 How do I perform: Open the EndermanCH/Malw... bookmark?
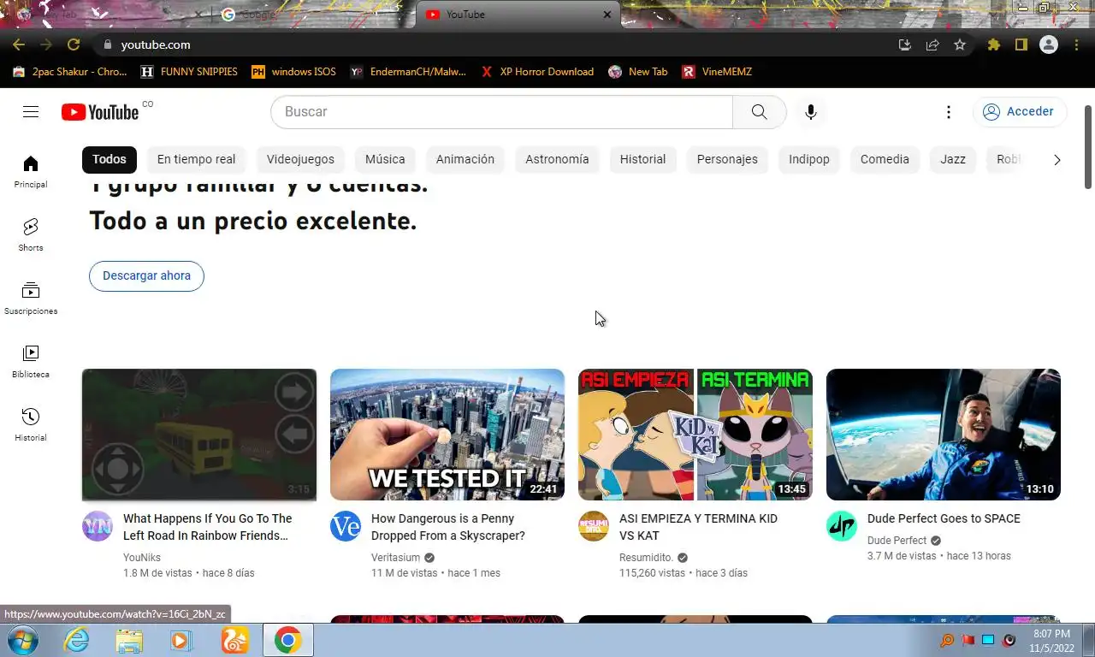408,72
